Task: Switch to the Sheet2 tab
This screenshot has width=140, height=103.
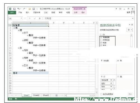Action: click(36, 95)
